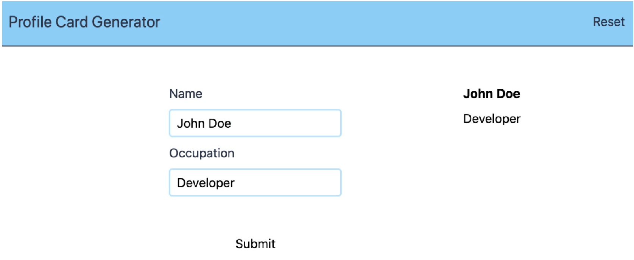Click the Occupation field label
This screenshot has width=634, height=260.
(x=202, y=153)
